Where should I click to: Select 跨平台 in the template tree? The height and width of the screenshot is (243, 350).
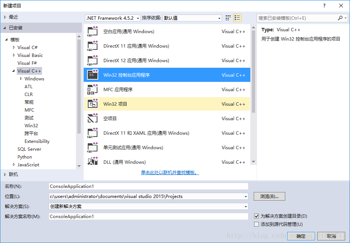click(31, 133)
